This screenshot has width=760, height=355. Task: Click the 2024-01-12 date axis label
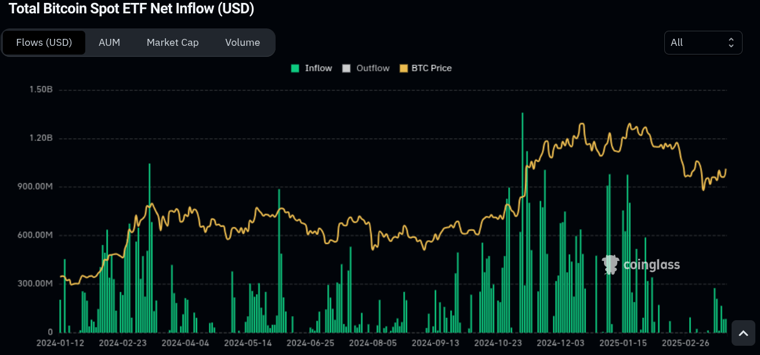coord(60,343)
